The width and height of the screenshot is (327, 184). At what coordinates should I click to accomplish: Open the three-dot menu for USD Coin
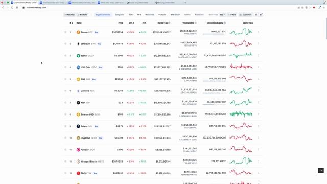click(x=259, y=67)
